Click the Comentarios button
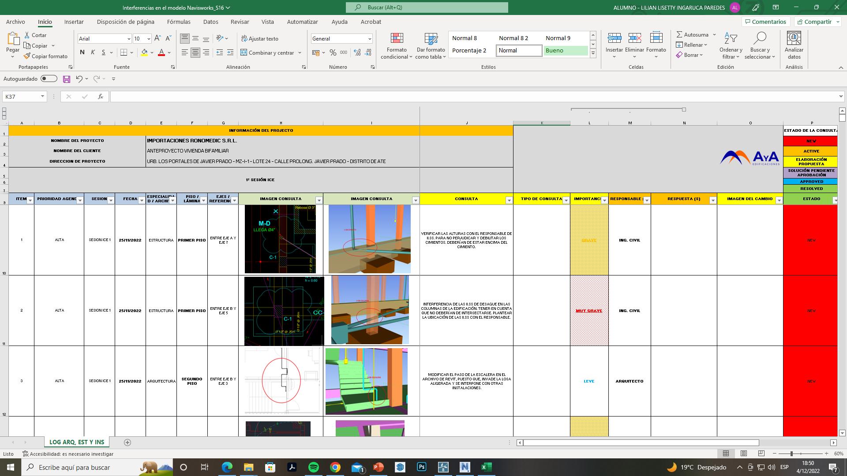 [765, 22]
